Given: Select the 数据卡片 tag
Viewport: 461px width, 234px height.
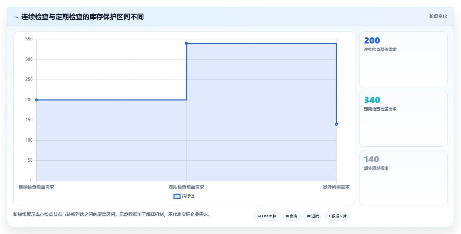Looking at the screenshot, I should coord(337,216).
